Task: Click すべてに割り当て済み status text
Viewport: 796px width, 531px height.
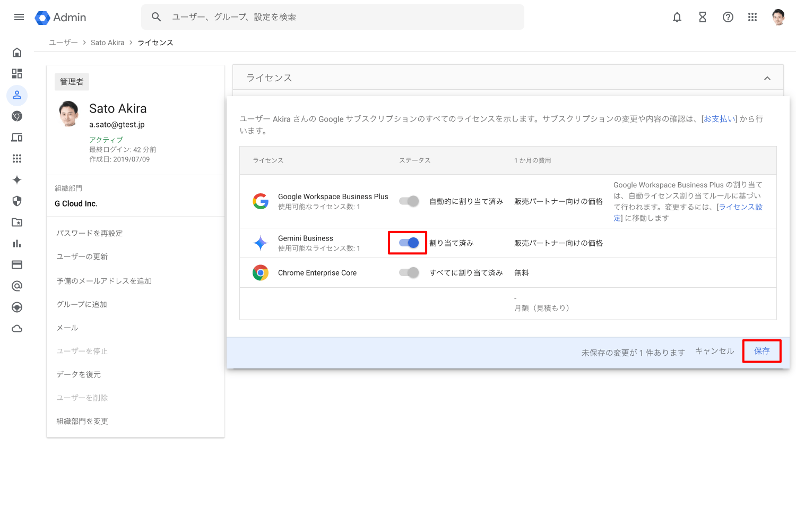Action: [466, 272]
